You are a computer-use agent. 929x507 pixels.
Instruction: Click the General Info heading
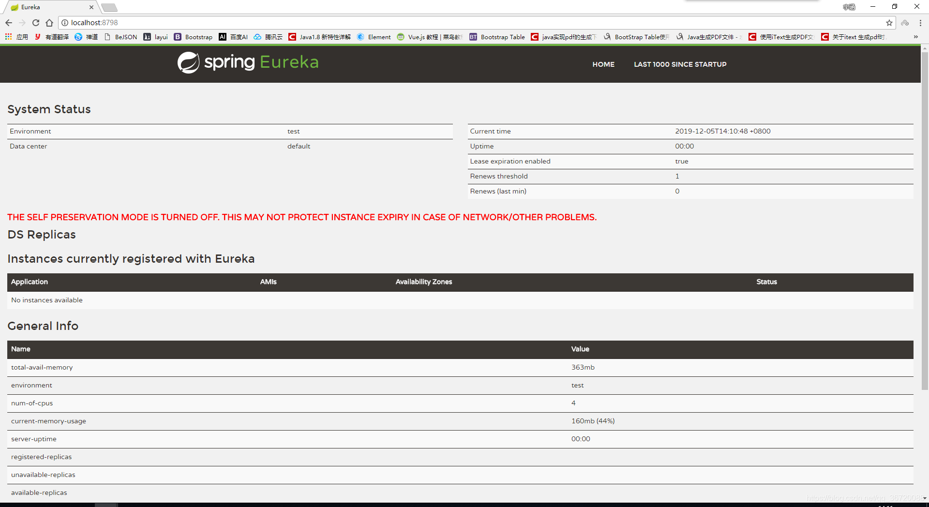(x=43, y=327)
